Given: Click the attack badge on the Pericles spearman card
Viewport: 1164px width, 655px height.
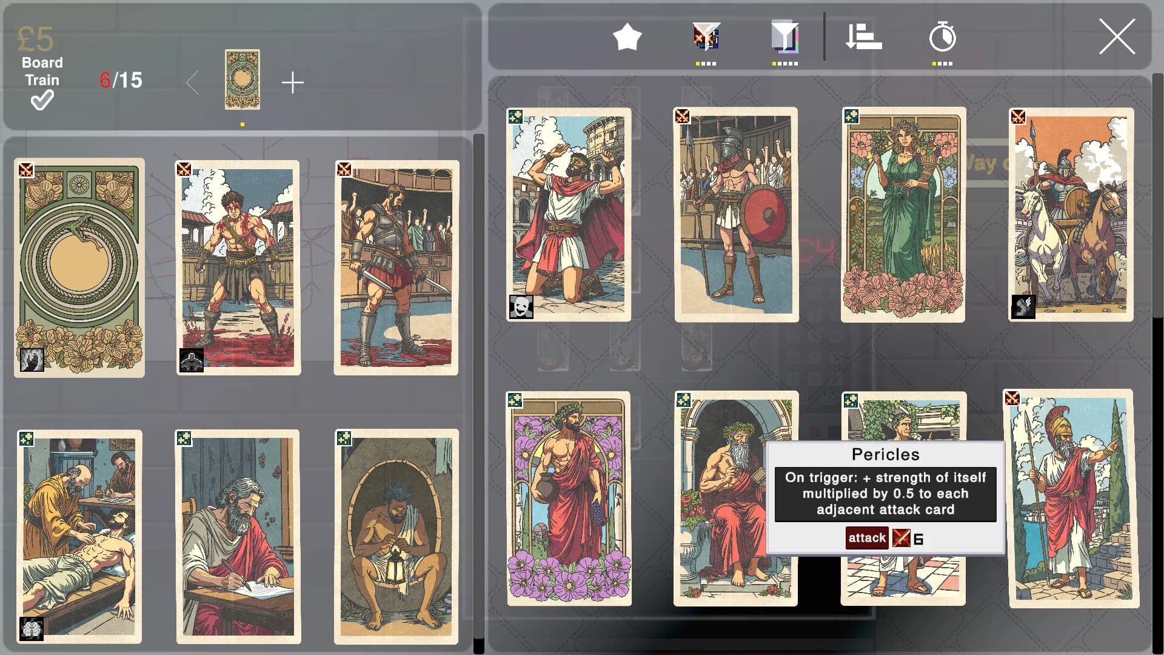Looking at the screenshot, I should click(x=1012, y=398).
